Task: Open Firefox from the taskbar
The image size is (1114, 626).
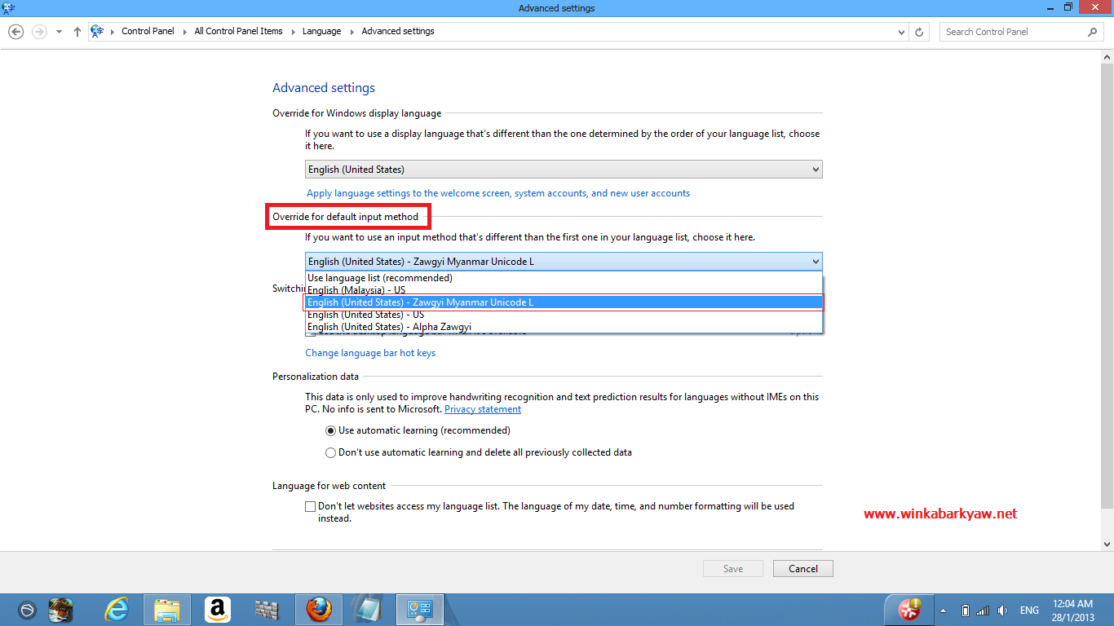Action: 319,609
